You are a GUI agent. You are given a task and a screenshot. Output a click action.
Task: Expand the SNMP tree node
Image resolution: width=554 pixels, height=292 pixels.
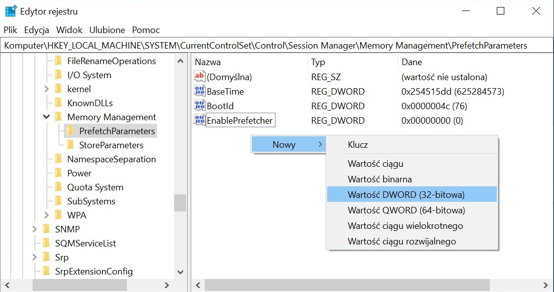click(x=35, y=229)
